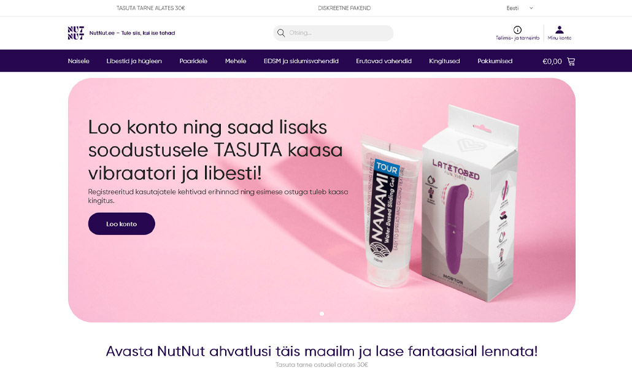Image resolution: width=632 pixels, height=368 pixels.
Task: Open the shopping cart icon
Action: [x=571, y=61]
